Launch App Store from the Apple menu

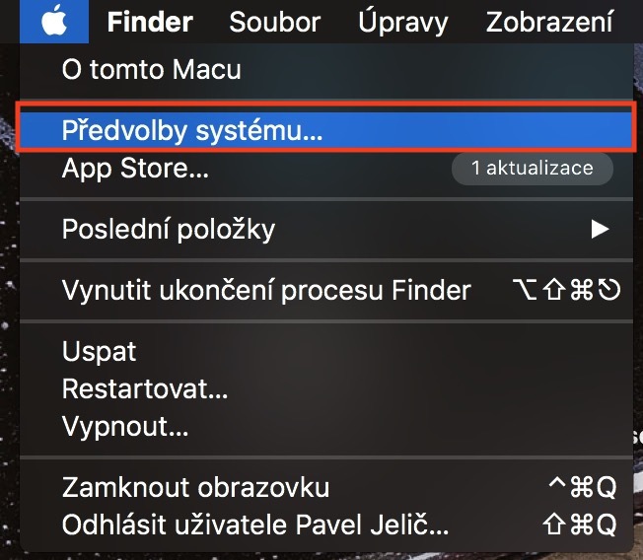(135, 169)
